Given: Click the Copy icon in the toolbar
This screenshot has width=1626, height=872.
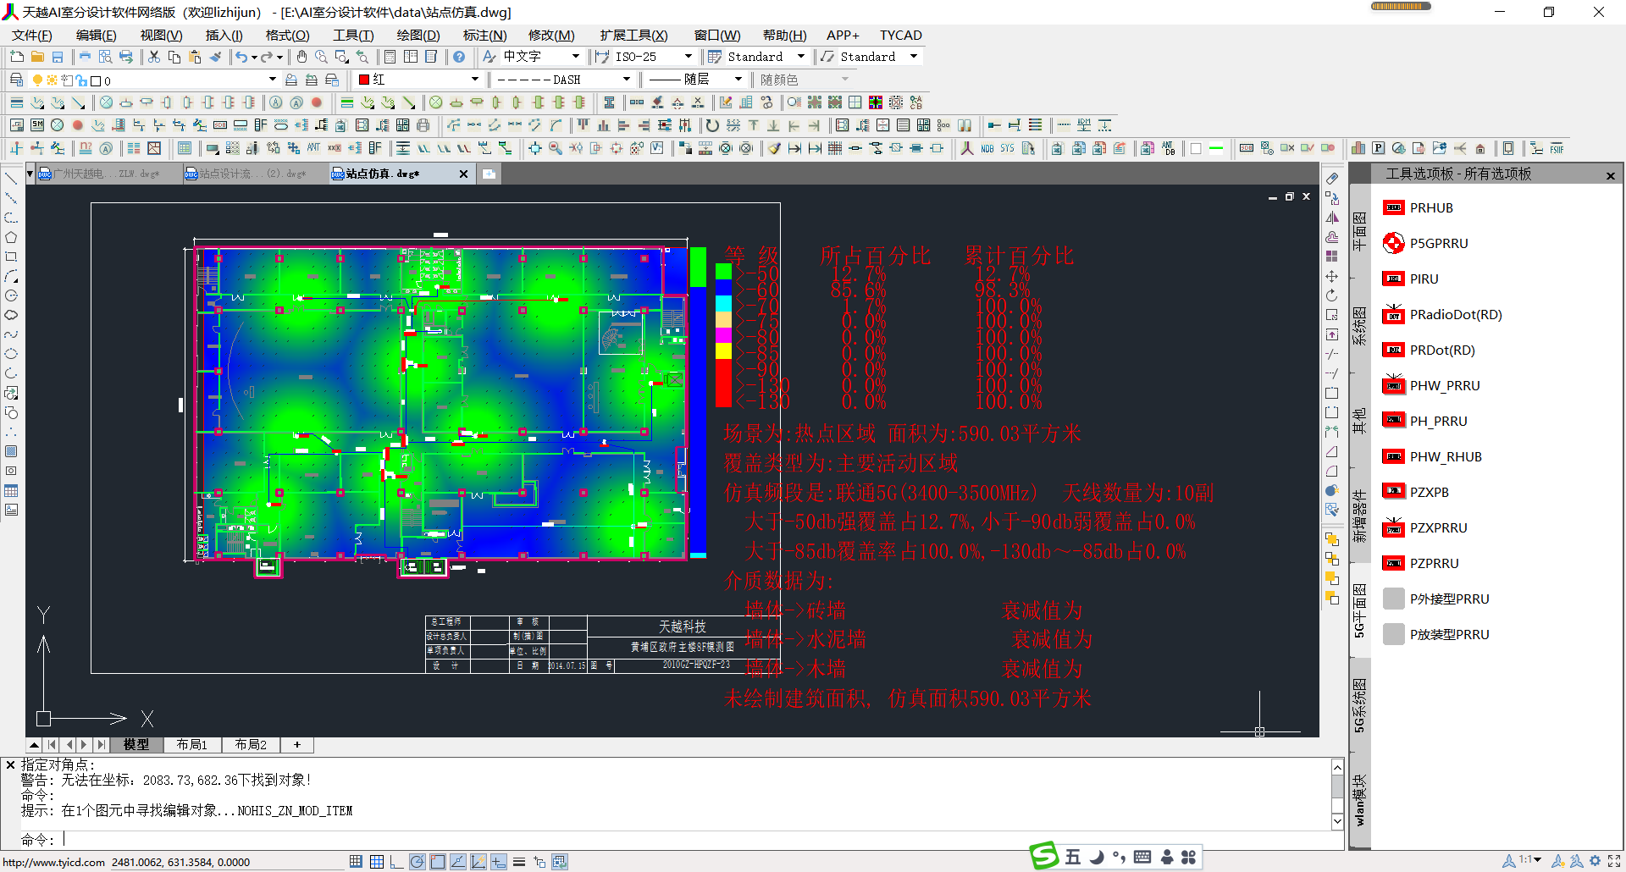Looking at the screenshot, I should pyautogui.click(x=174, y=57).
